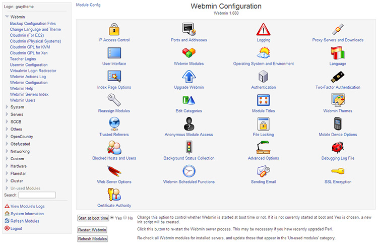Image resolution: width=378 pixels, height=252 pixels.
Task: Open the Language flags icon
Action: 338,53
